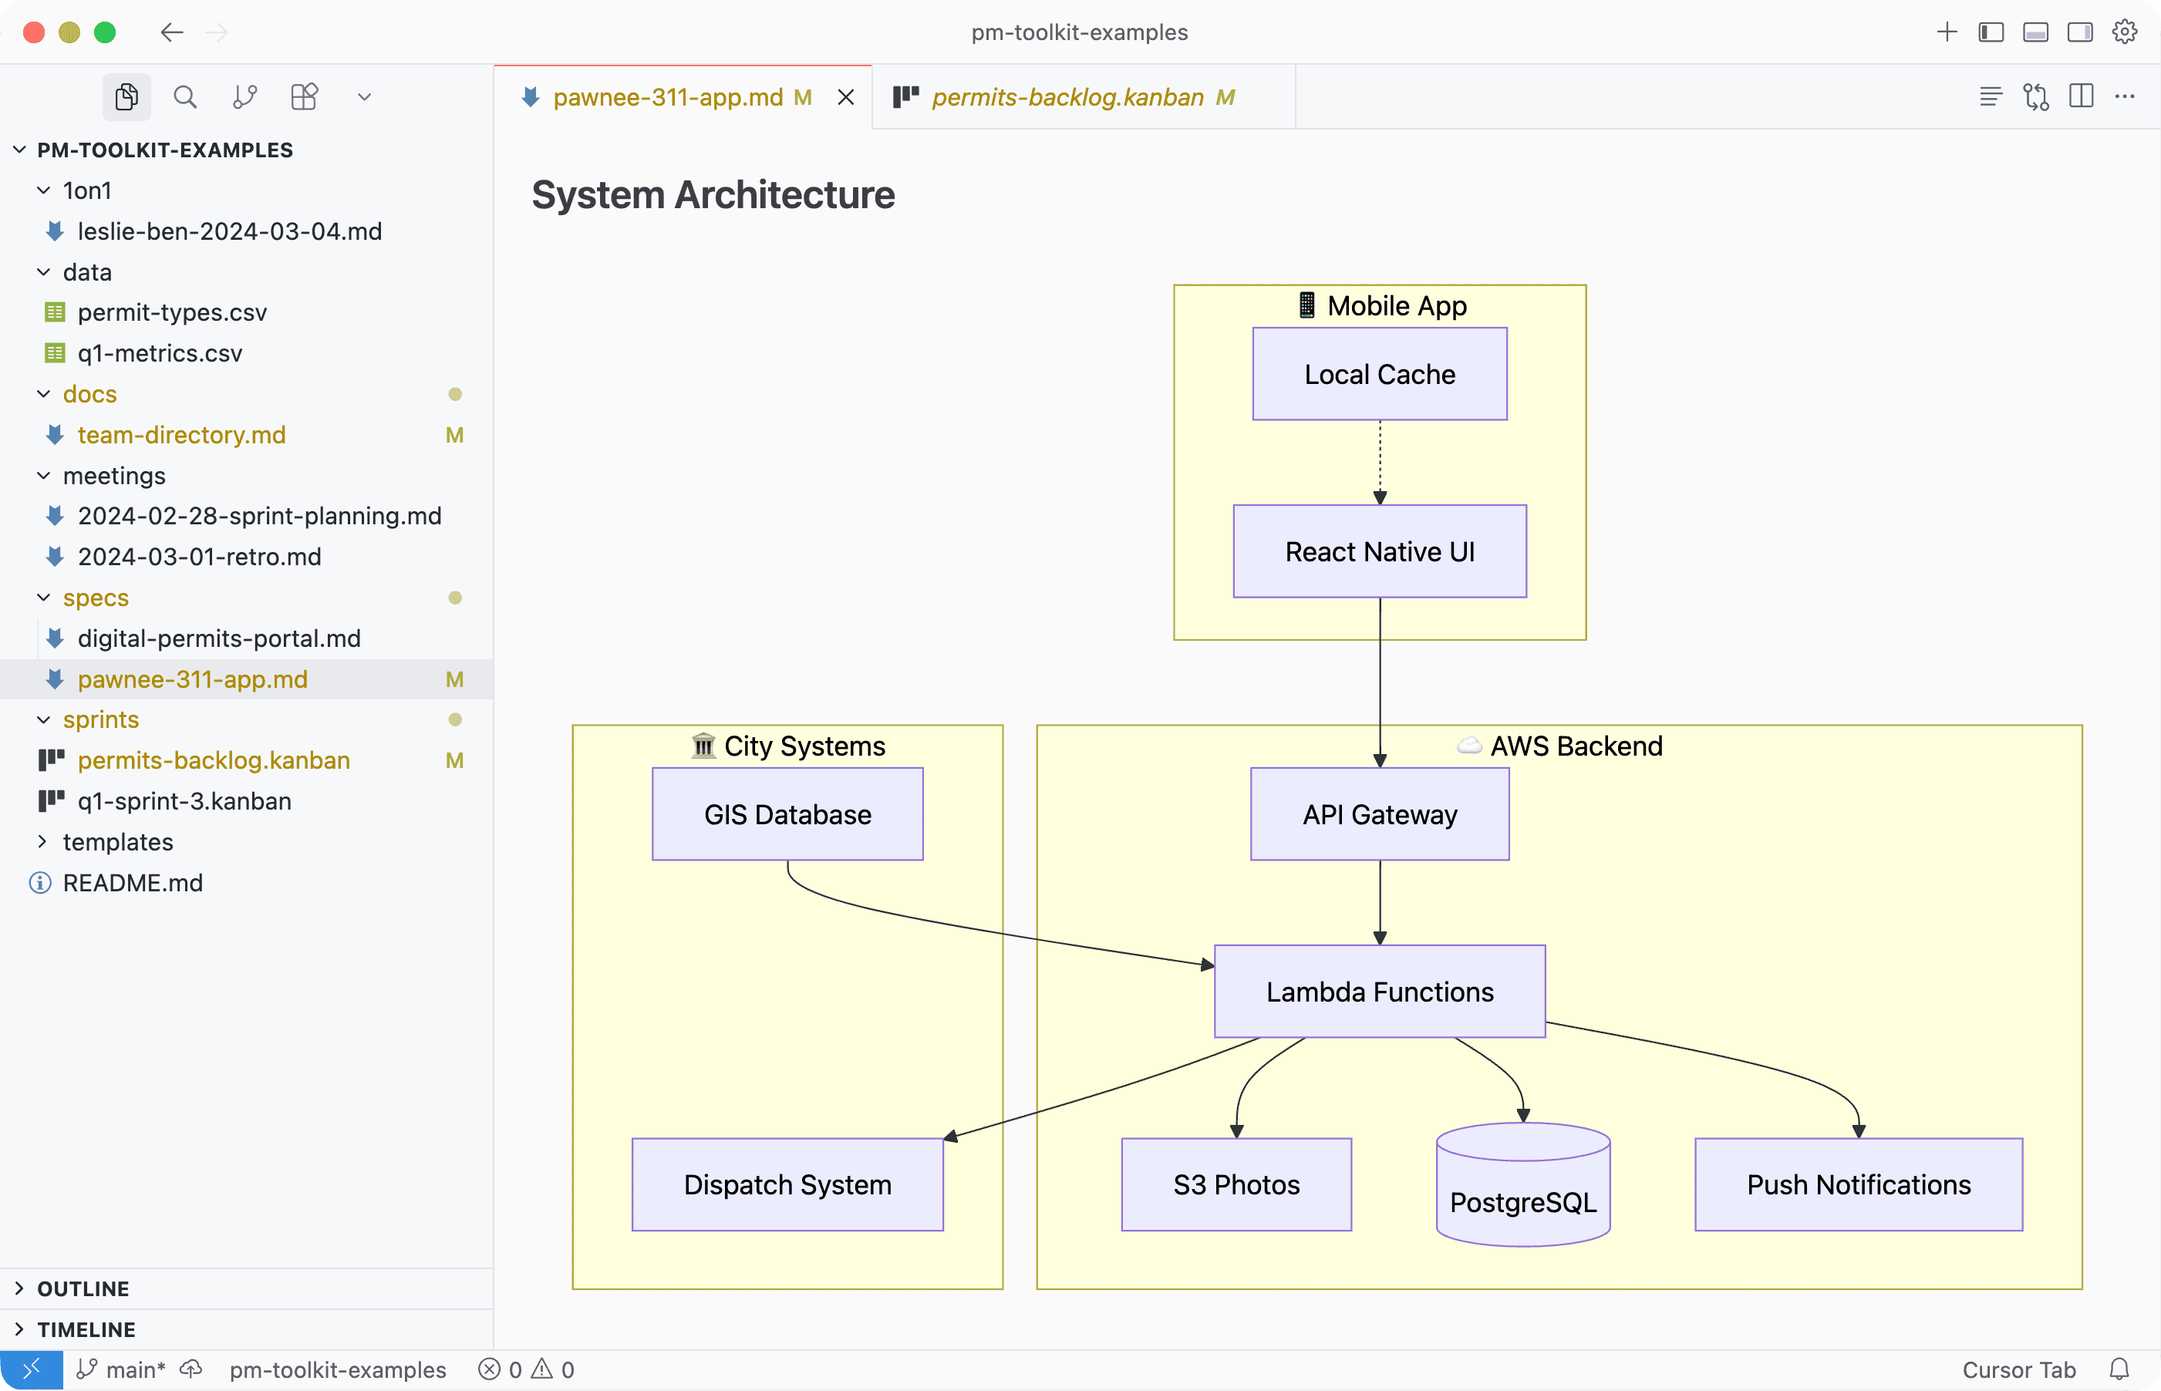
Task: Open q1-metrics.csv file
Action: 160,353
